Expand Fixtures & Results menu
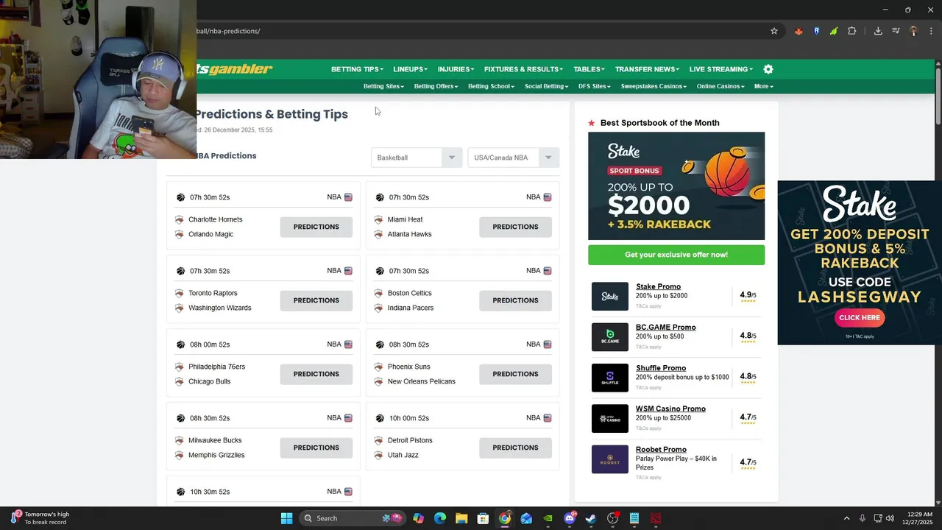Image resolution: width=942 pixels, height=530 pixels. [x=523, y=69]
